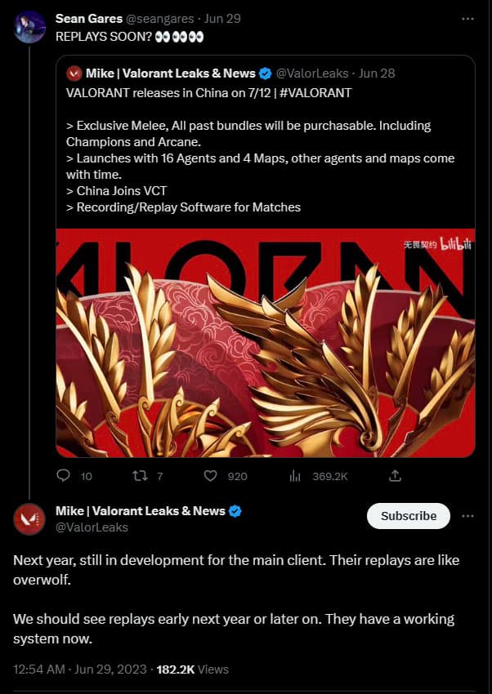Open ValorLeaks red avatar in reply
The height and width of the screenshot is (694, 492).
pos(29,518)
